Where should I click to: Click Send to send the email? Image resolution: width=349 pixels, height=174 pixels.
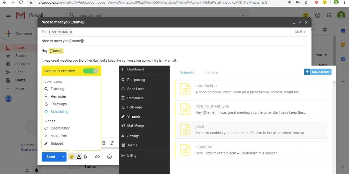pyautogui.click(x=51, y=157)
